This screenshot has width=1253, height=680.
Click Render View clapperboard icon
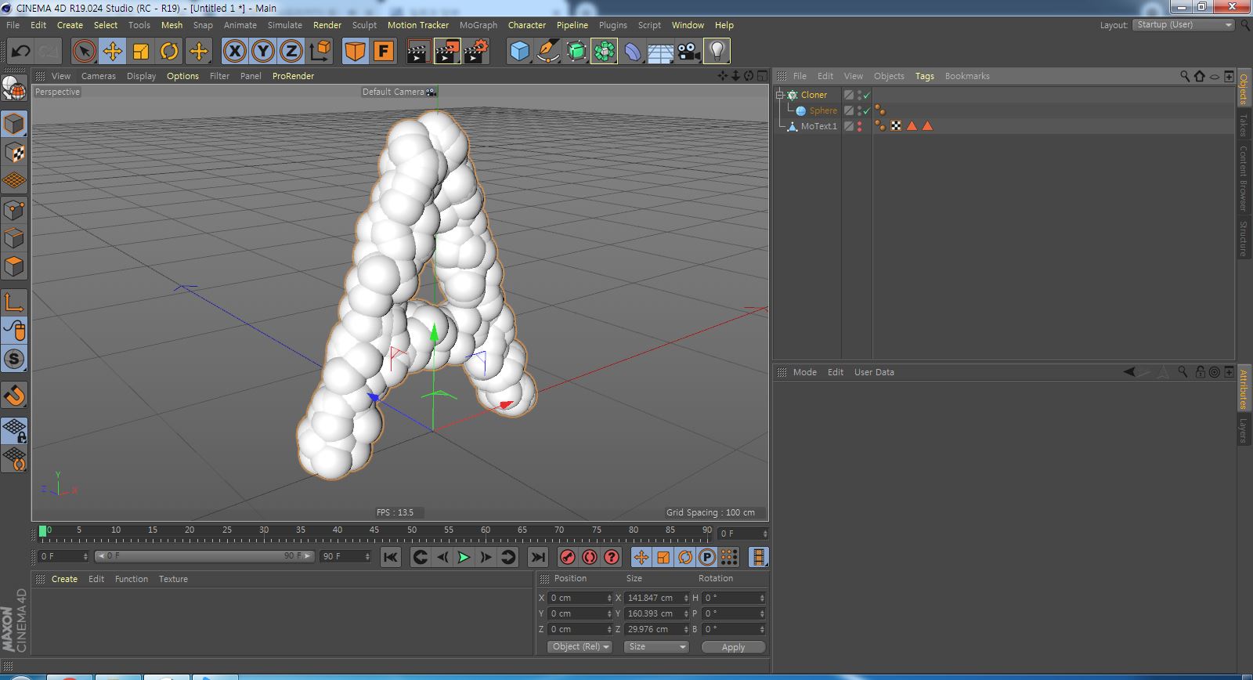[x=418, y=52]
